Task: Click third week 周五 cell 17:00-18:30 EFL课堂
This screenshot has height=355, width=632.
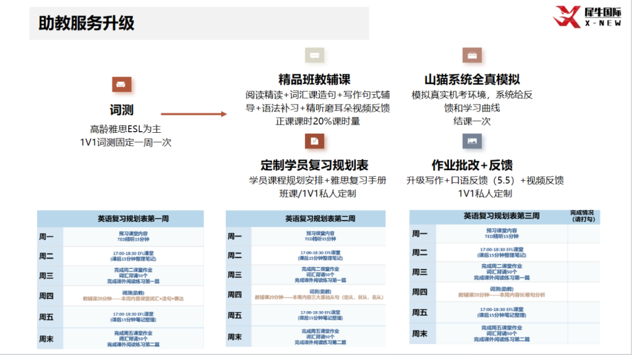Action: coord(502,309)
